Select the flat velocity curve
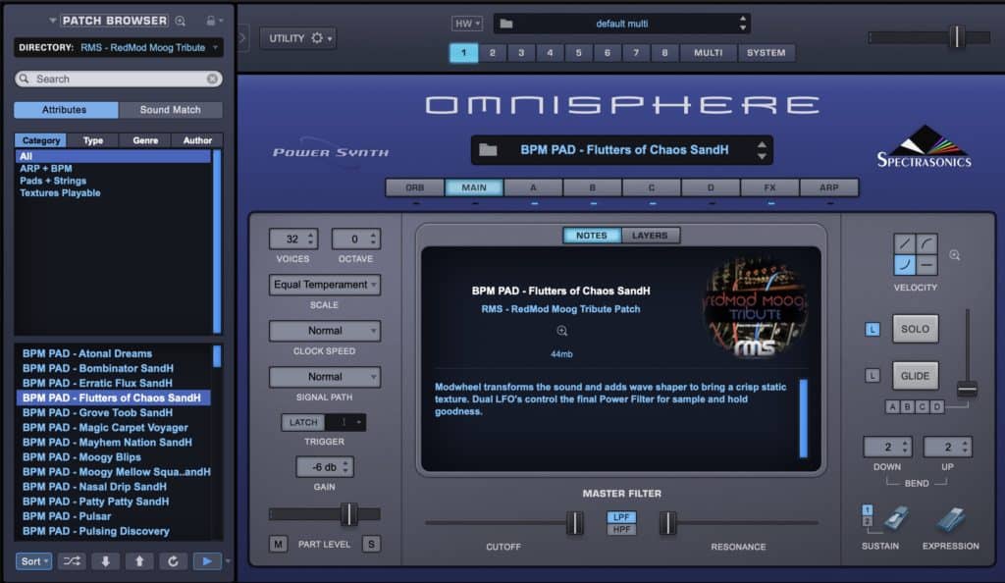This screenshot has width=1005, height=583. point(926,265)
